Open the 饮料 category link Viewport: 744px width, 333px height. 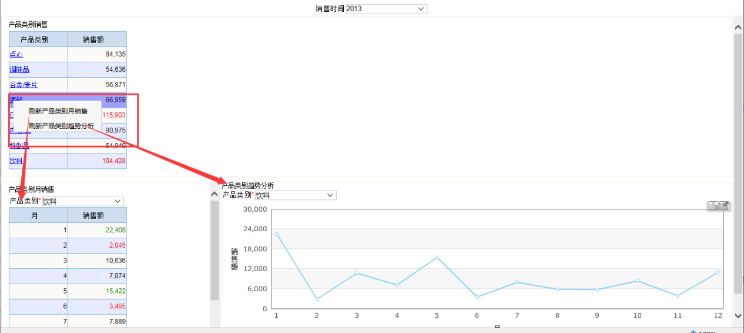[x=16, y=161]
